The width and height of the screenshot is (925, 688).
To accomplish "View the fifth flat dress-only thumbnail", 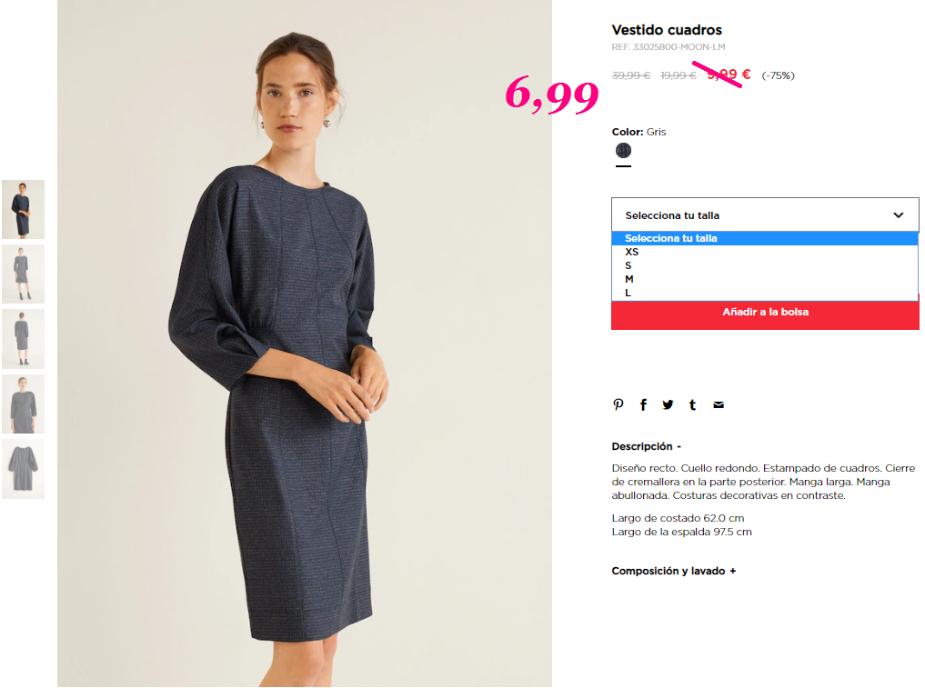I will [23, 469].
